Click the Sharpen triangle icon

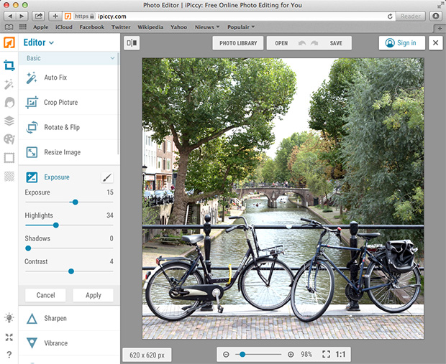[32, 319]
